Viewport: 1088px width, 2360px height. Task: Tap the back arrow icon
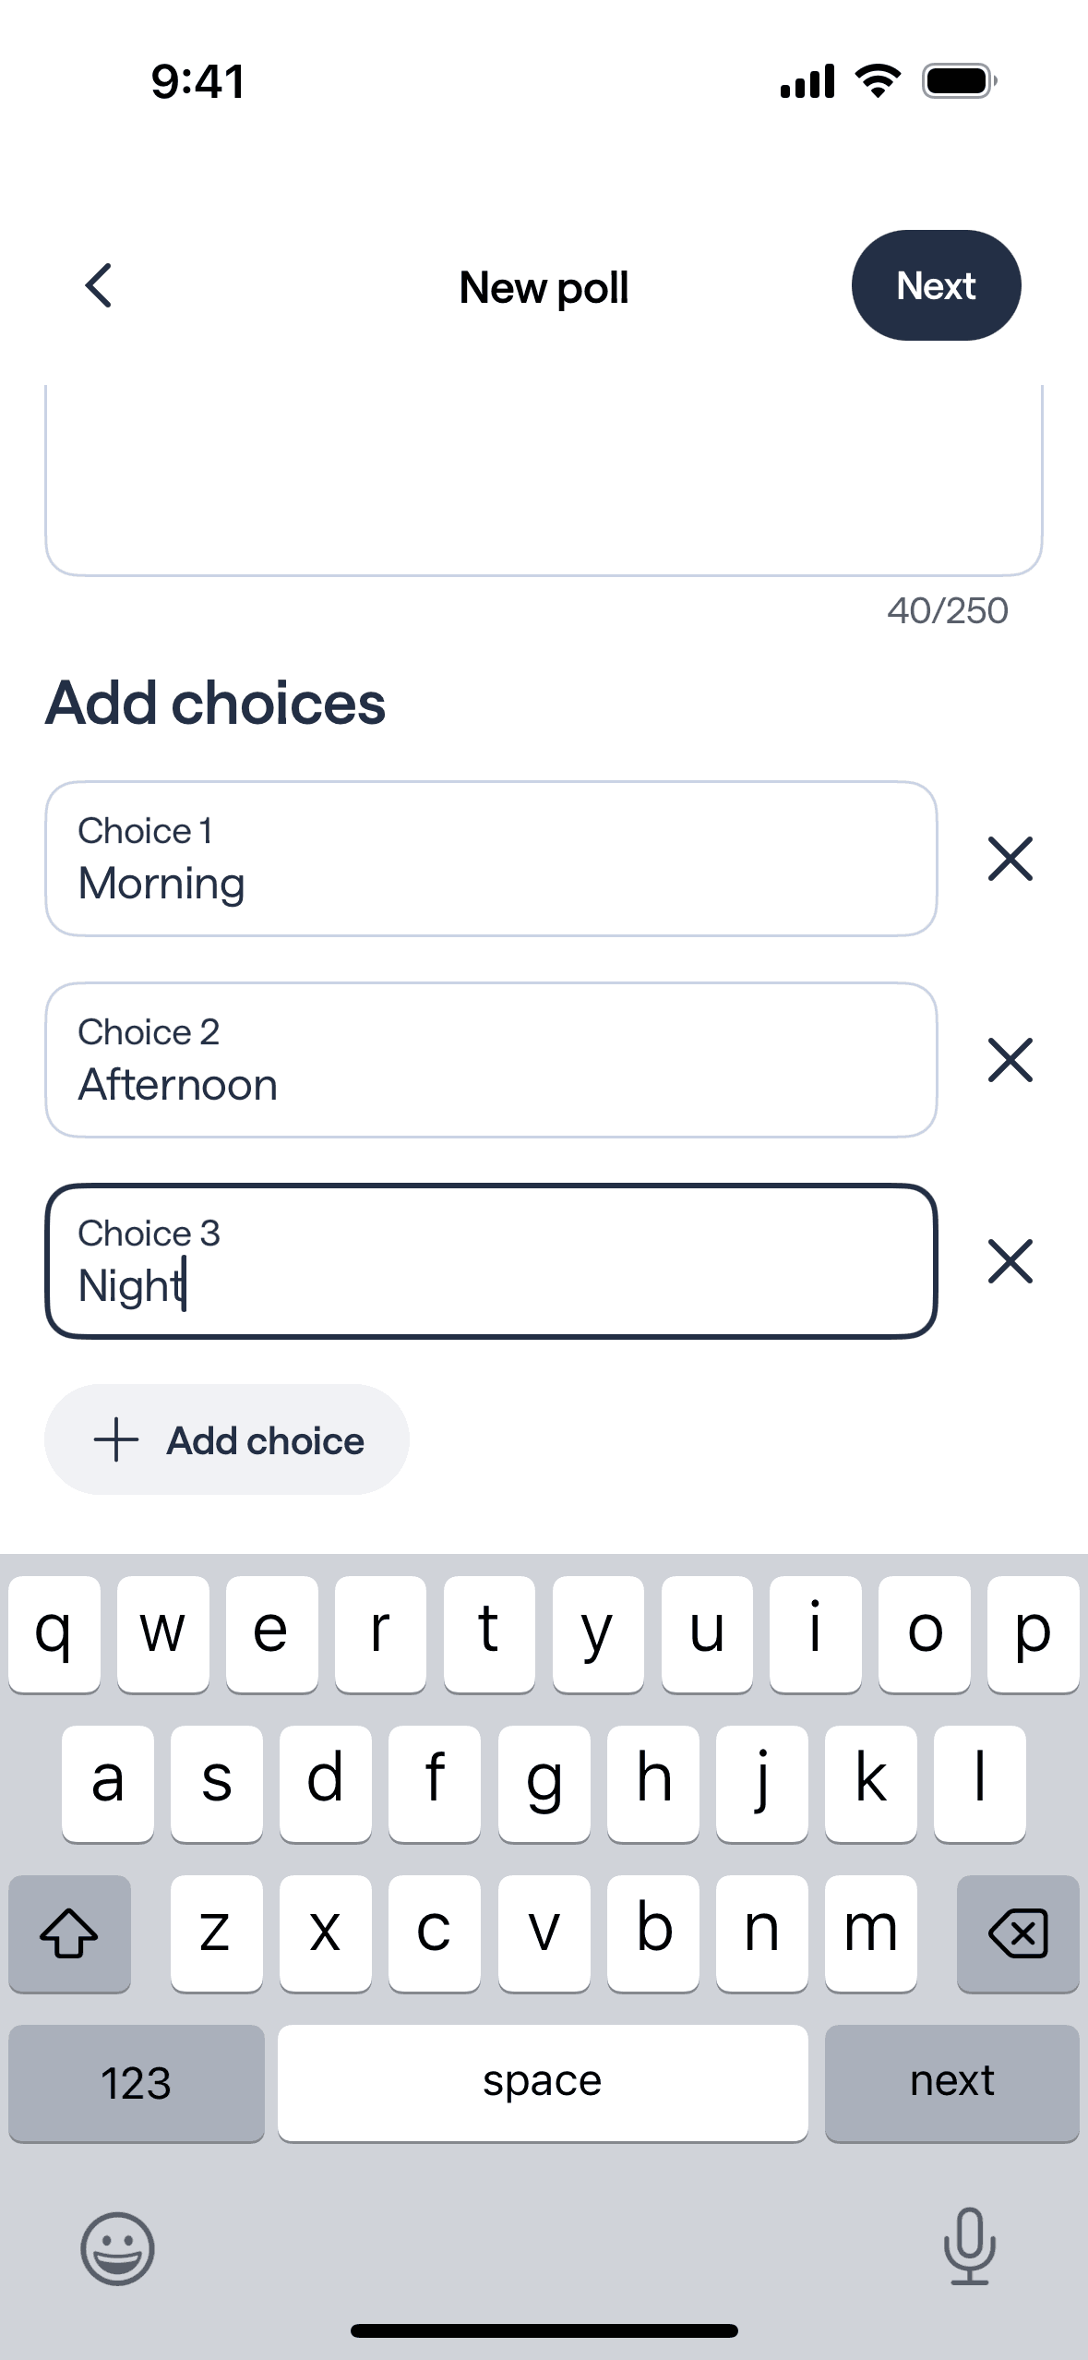99,285
